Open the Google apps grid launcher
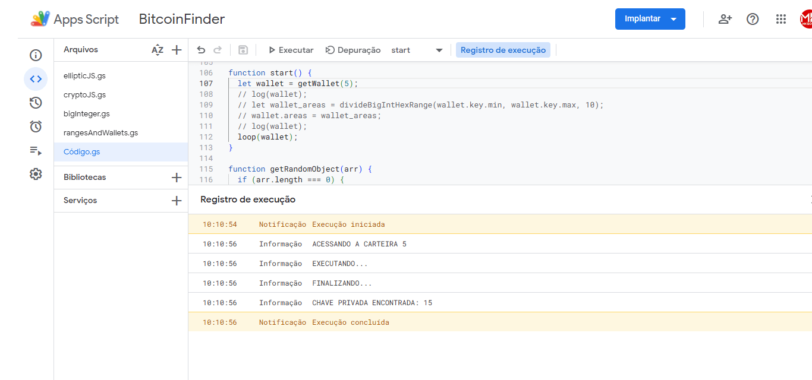The width and height of the screenshot is (812, 380). (x=781, y=19)
